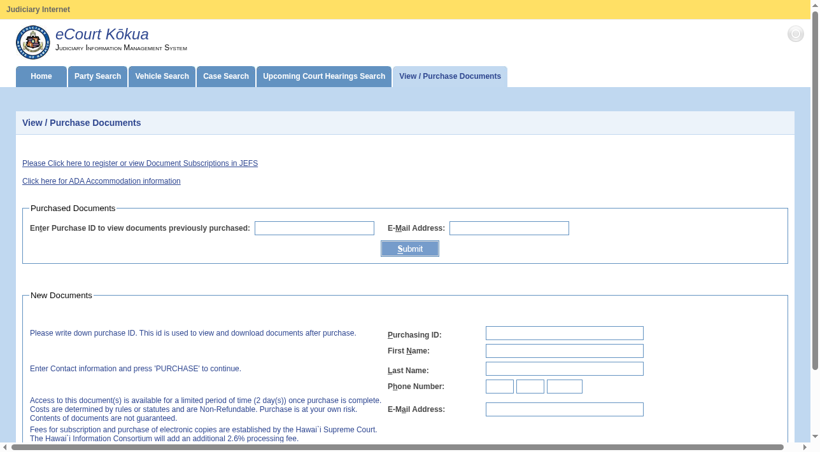Click the New Documents legend text
This screenshot has height=452, width=820.
pyautogui.click(x=61, y=296)
